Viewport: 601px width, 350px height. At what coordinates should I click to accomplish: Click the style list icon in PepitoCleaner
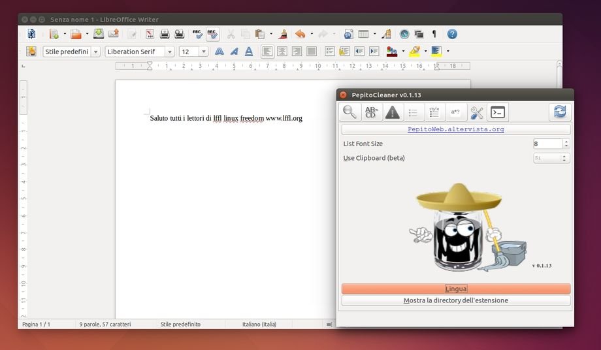click(x=434, y=112)
